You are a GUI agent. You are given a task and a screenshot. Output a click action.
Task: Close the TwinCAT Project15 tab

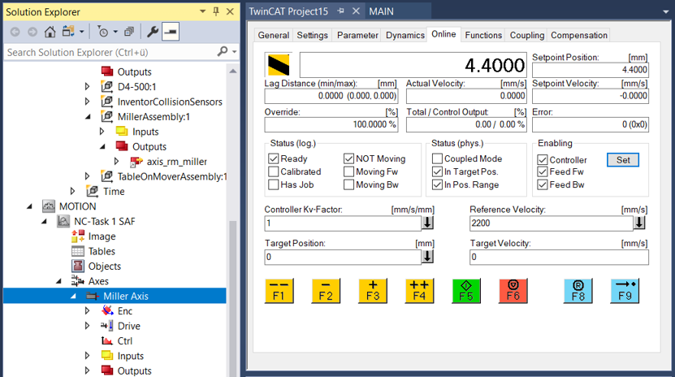(356, 11)
